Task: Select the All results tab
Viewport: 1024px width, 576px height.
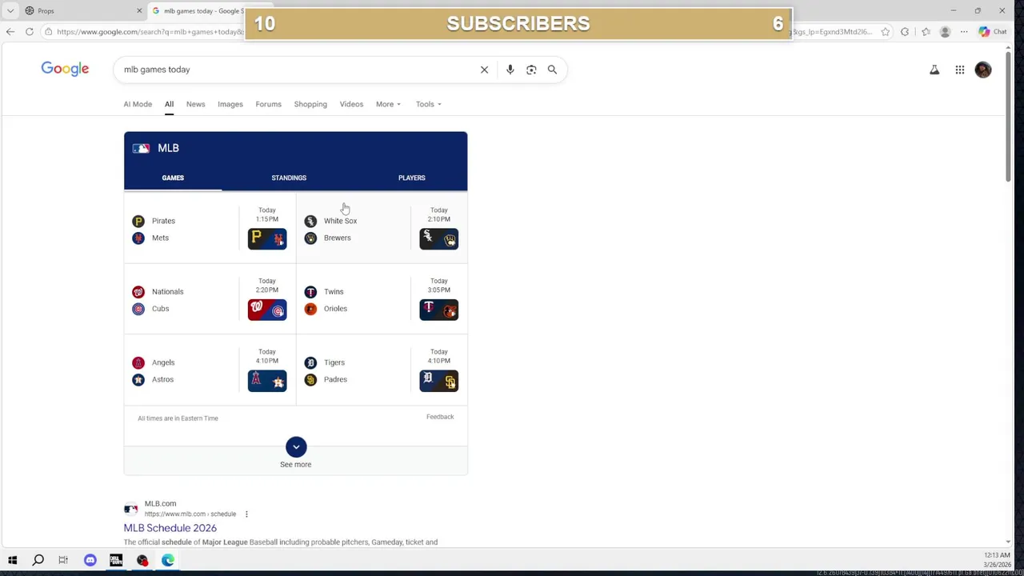Action: coord(169,104)
